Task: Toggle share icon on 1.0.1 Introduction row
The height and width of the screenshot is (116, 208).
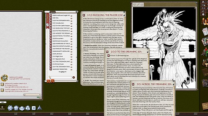Action: pos(71,23)
